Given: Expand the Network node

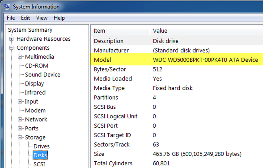Looking at the screenshot, I should point(20,119).
